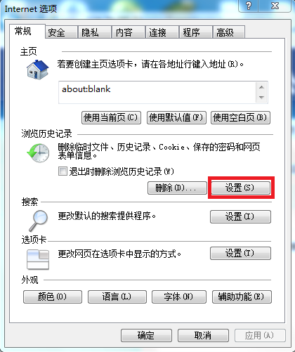Click inside the about:blank address field
This screenshot has width=295, height=352.
point(157,92)
